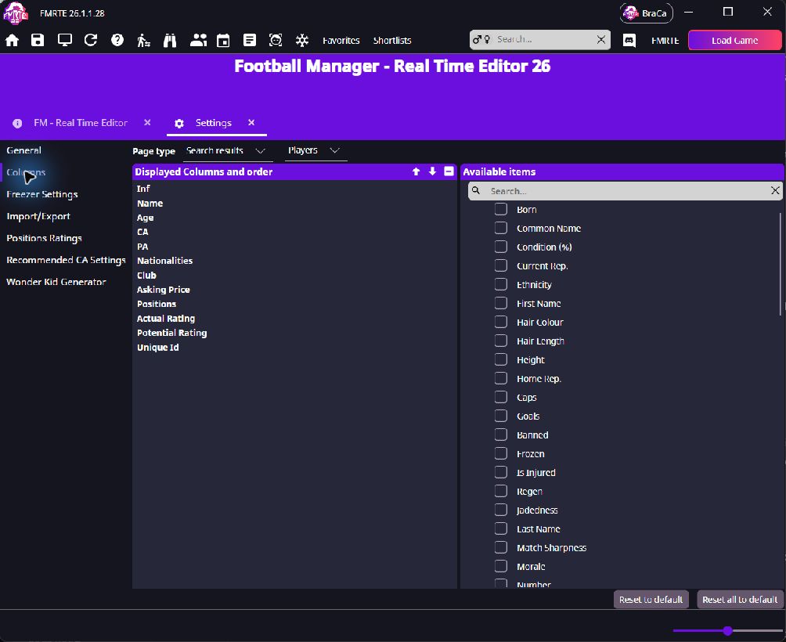
Task: Open the calendar icon in toolbar
Action: 223,40
